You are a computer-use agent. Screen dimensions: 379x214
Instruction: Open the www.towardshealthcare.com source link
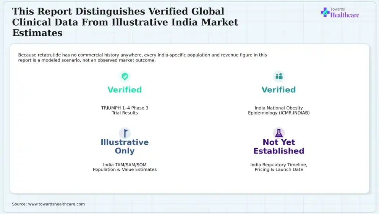[57, 204]
